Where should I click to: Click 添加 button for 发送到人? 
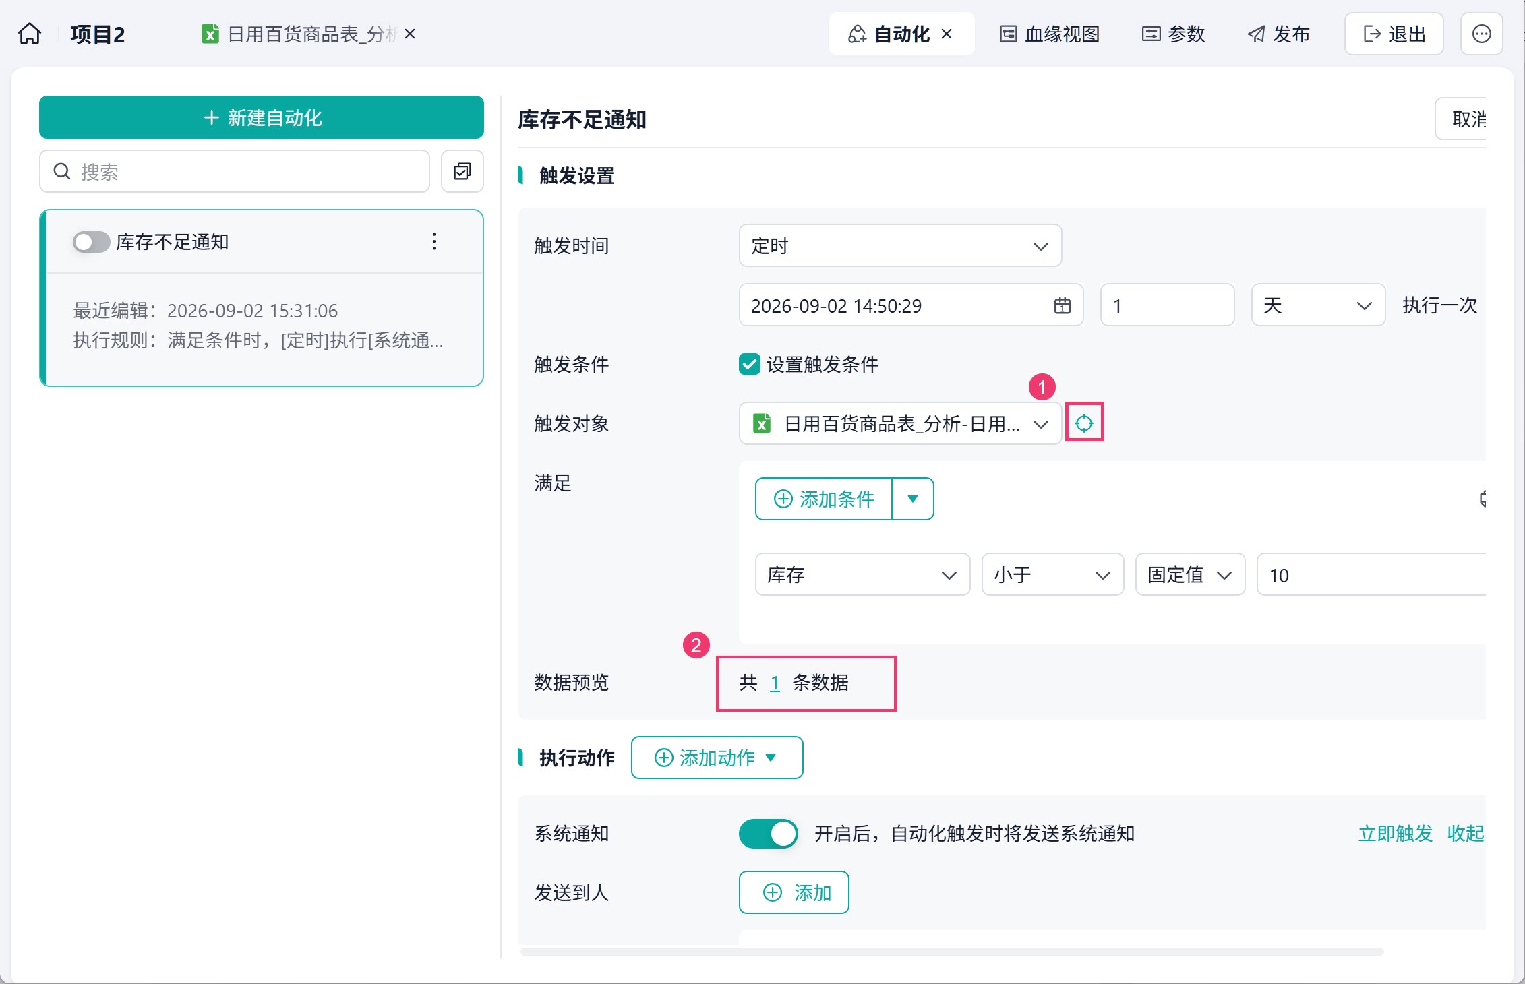tap(794, 892)
